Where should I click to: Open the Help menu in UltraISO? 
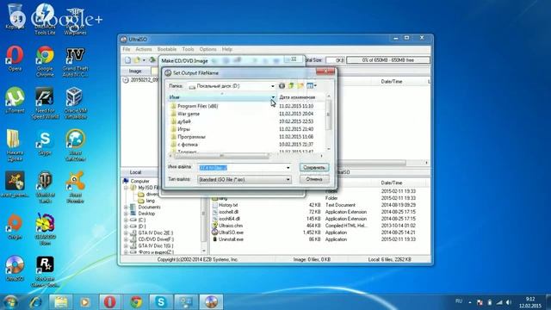point(227,49)
